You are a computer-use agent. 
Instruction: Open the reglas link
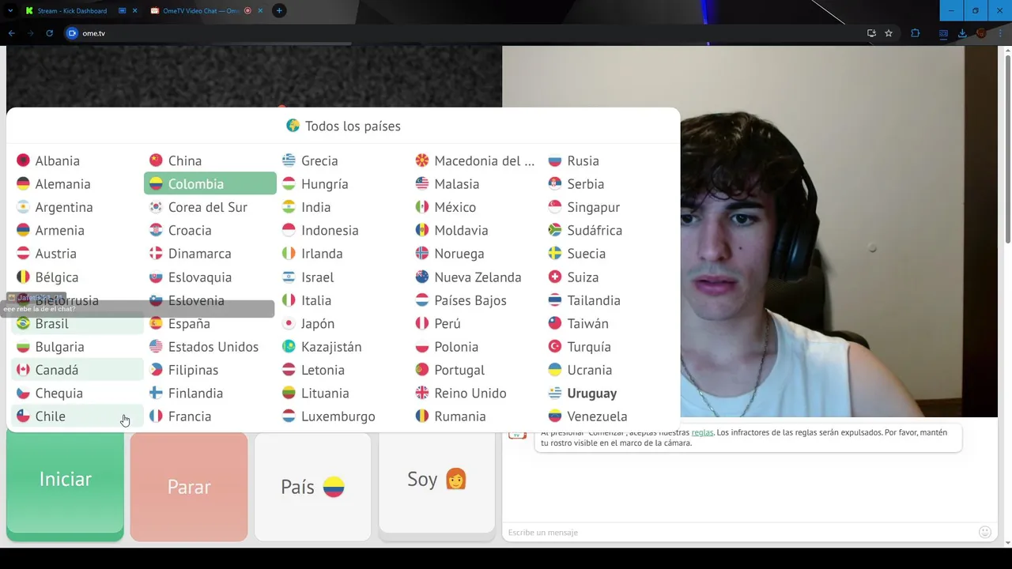pos(702,432)
